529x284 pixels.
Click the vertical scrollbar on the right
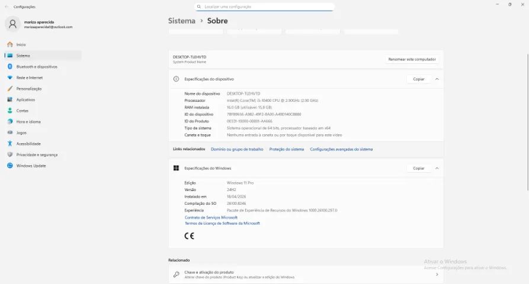click(528, 122)
